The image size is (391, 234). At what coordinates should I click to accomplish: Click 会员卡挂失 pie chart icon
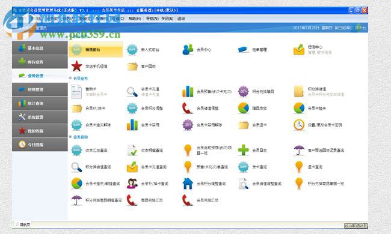pyautogui.click(x=299, y=108)
